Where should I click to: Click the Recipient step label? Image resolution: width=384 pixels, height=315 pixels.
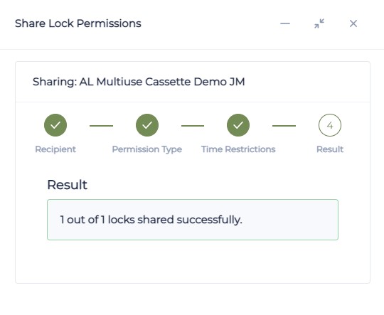(55, 149)
